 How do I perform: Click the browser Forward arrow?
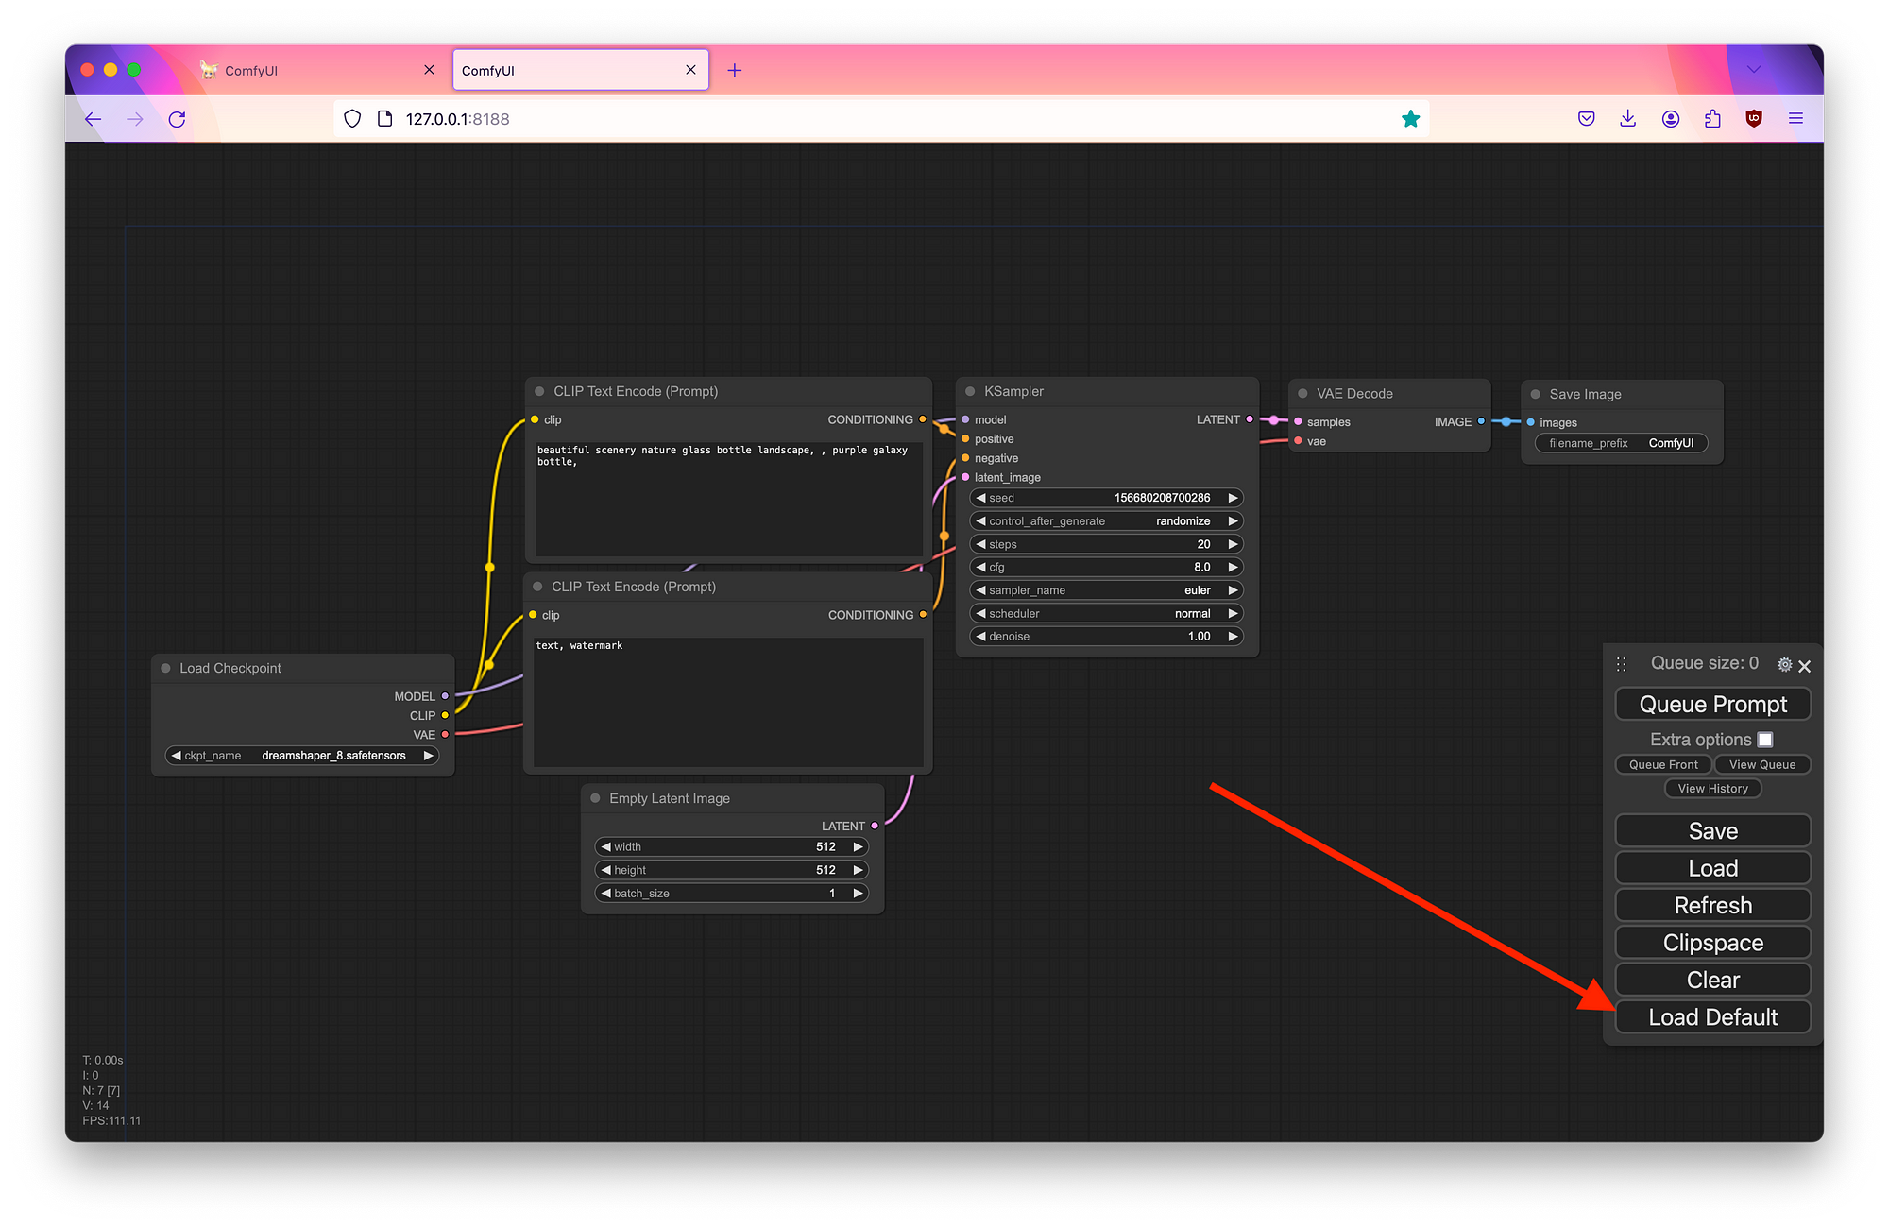point(135,119)
